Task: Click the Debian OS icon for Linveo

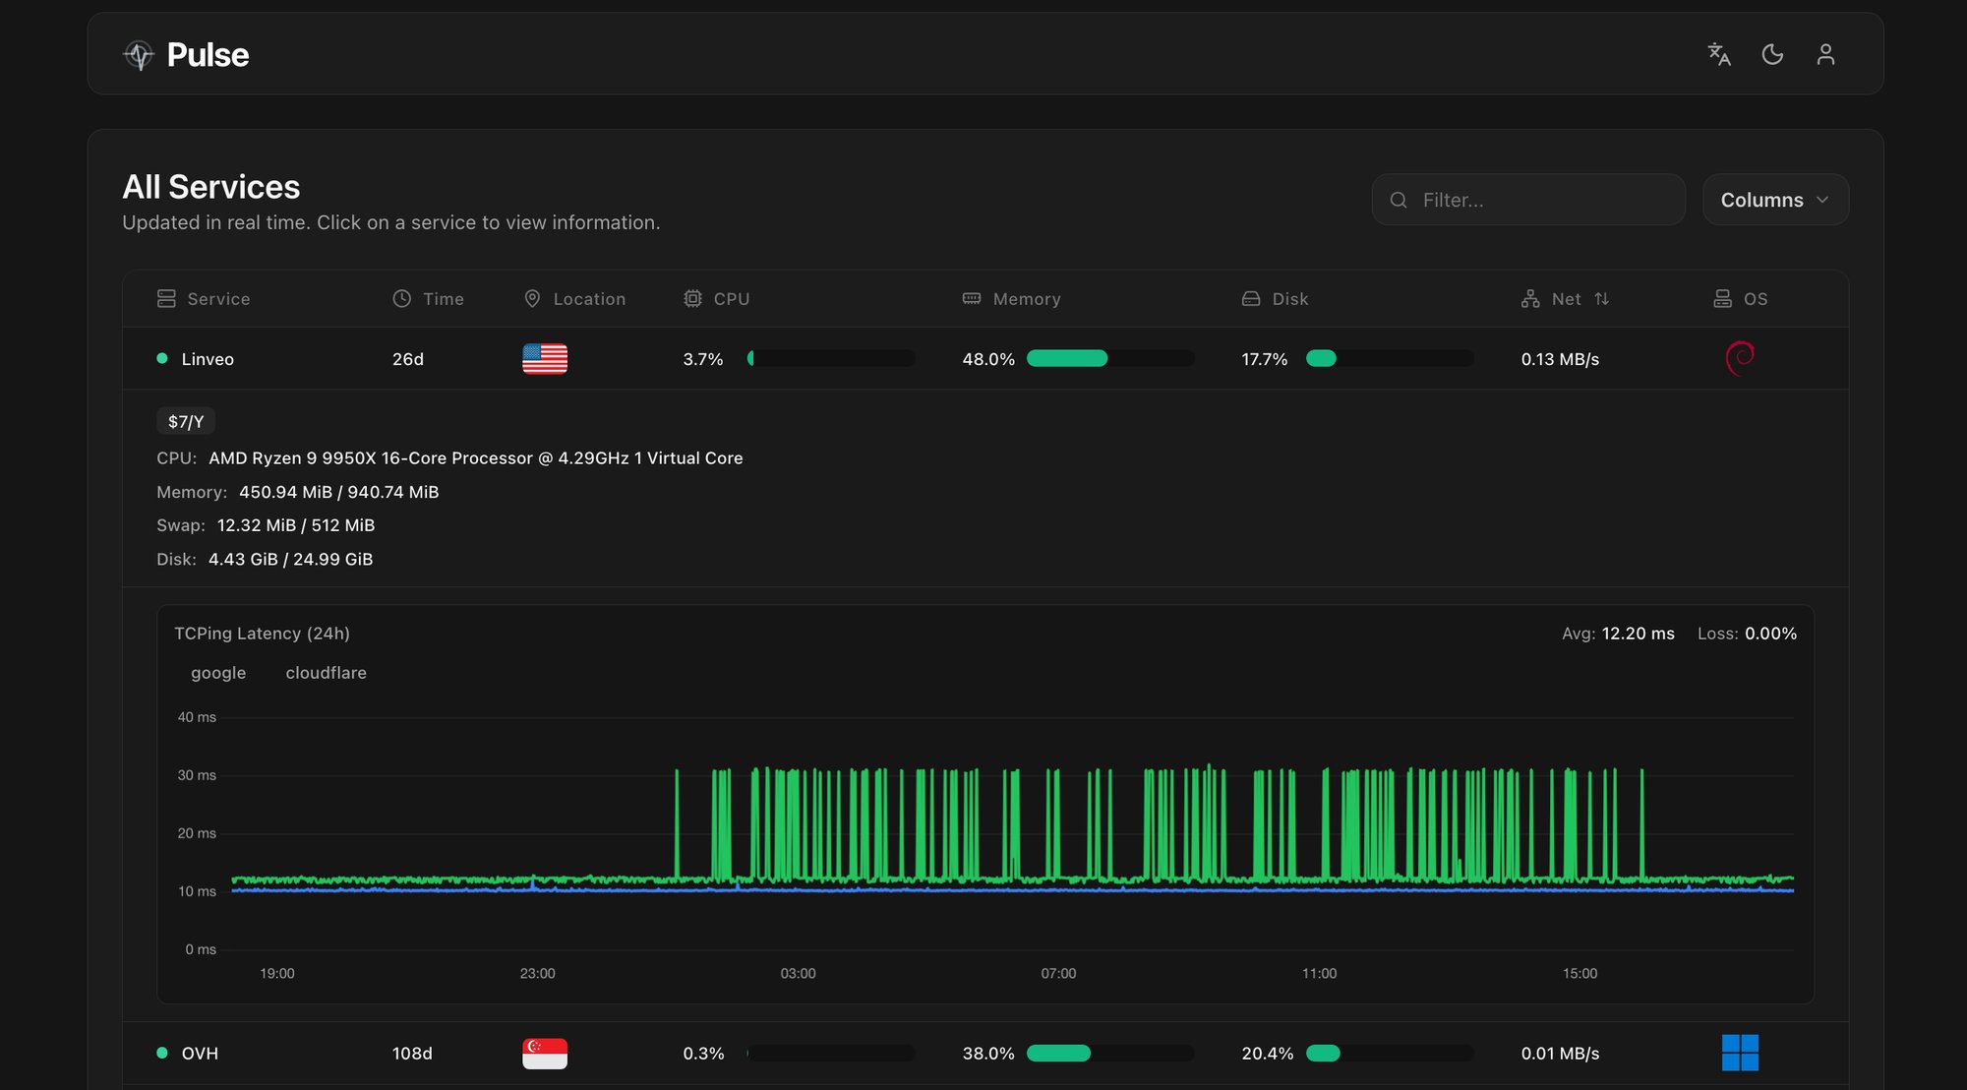Action: pos(1739,358)
